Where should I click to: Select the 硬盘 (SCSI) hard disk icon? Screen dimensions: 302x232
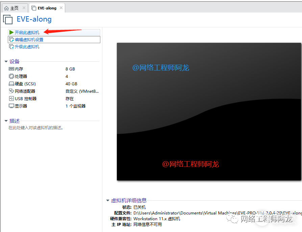point(11,84)
